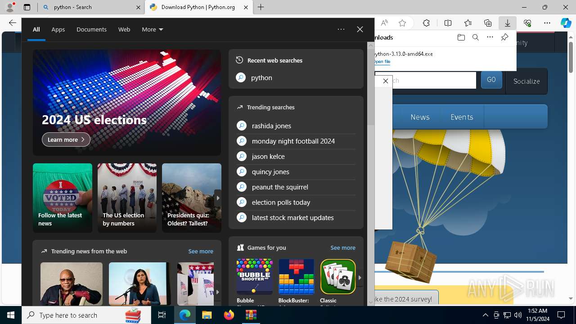Show next election cards with arrow
The image size is (576, 324).
[x=218, y=198]
